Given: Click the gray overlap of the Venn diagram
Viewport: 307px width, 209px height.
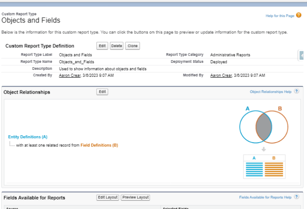Looking at the screenshot, I should 264,127.
